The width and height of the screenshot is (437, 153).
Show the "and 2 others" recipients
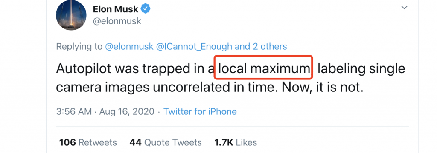coord(261,46)
